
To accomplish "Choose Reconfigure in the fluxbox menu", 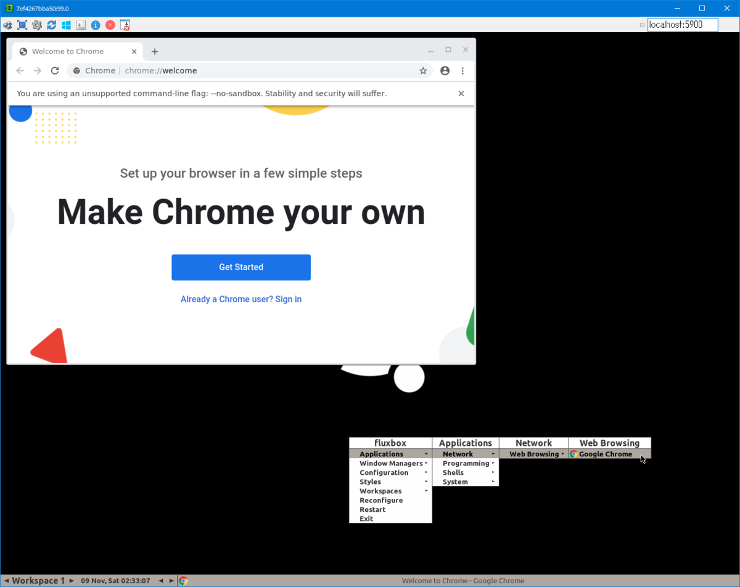I will tap(381, 500).
